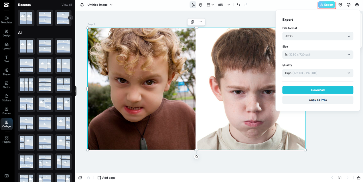363x182 pixels.
Task: Click the 1/1 page indicator
Action: coord(340,178)
